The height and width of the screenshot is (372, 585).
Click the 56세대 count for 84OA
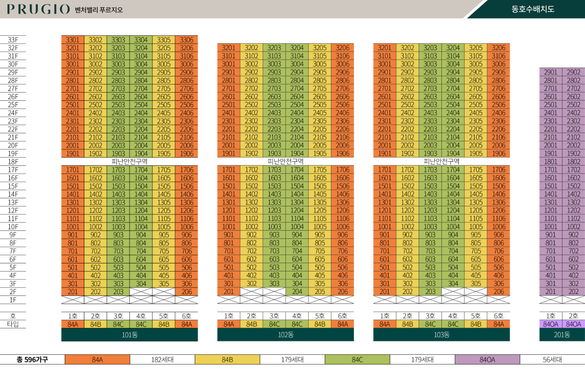point(552,360)
